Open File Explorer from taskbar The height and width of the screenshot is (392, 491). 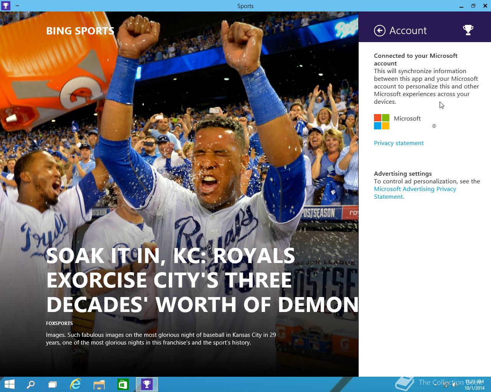tap(99, 384)
